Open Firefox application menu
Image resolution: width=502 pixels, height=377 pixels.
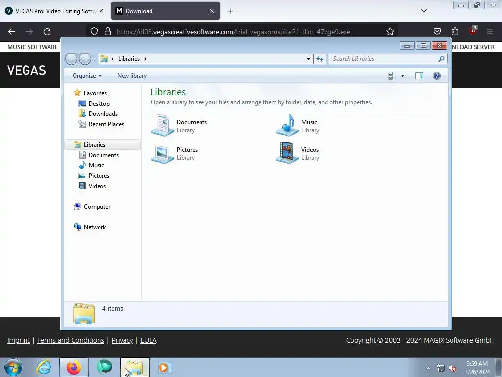(x=490, y=31)
